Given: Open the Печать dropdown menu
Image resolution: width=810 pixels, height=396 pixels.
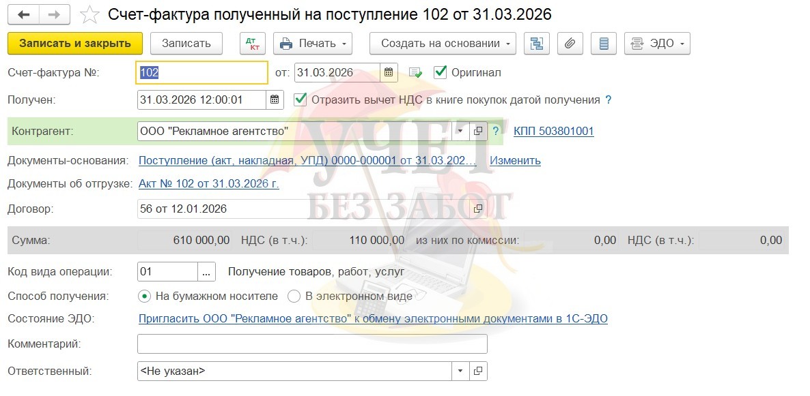Looking at the screenshot, I should (x=313, y=44).
